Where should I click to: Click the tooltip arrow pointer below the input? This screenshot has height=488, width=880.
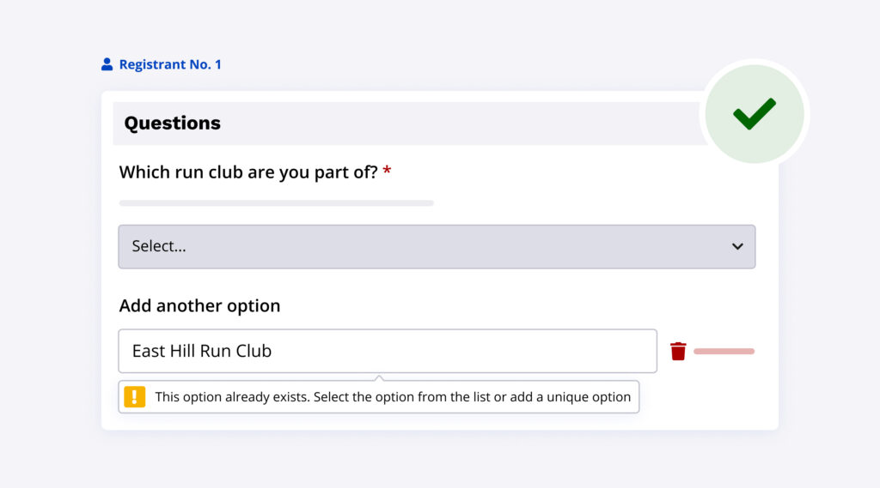[x=379, y=377]
